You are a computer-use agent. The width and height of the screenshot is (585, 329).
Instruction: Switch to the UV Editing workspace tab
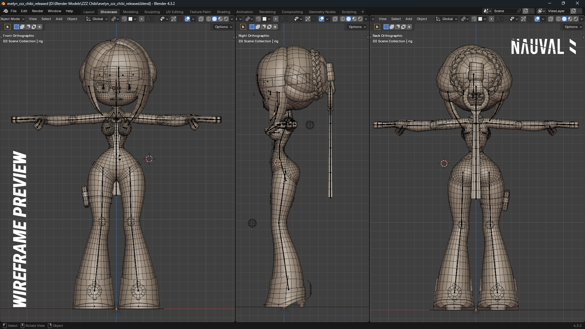pos(175,12)
